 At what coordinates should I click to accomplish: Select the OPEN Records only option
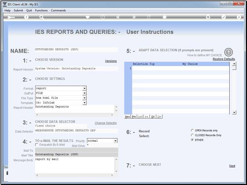pyautogui.click(x=192, y=130)
